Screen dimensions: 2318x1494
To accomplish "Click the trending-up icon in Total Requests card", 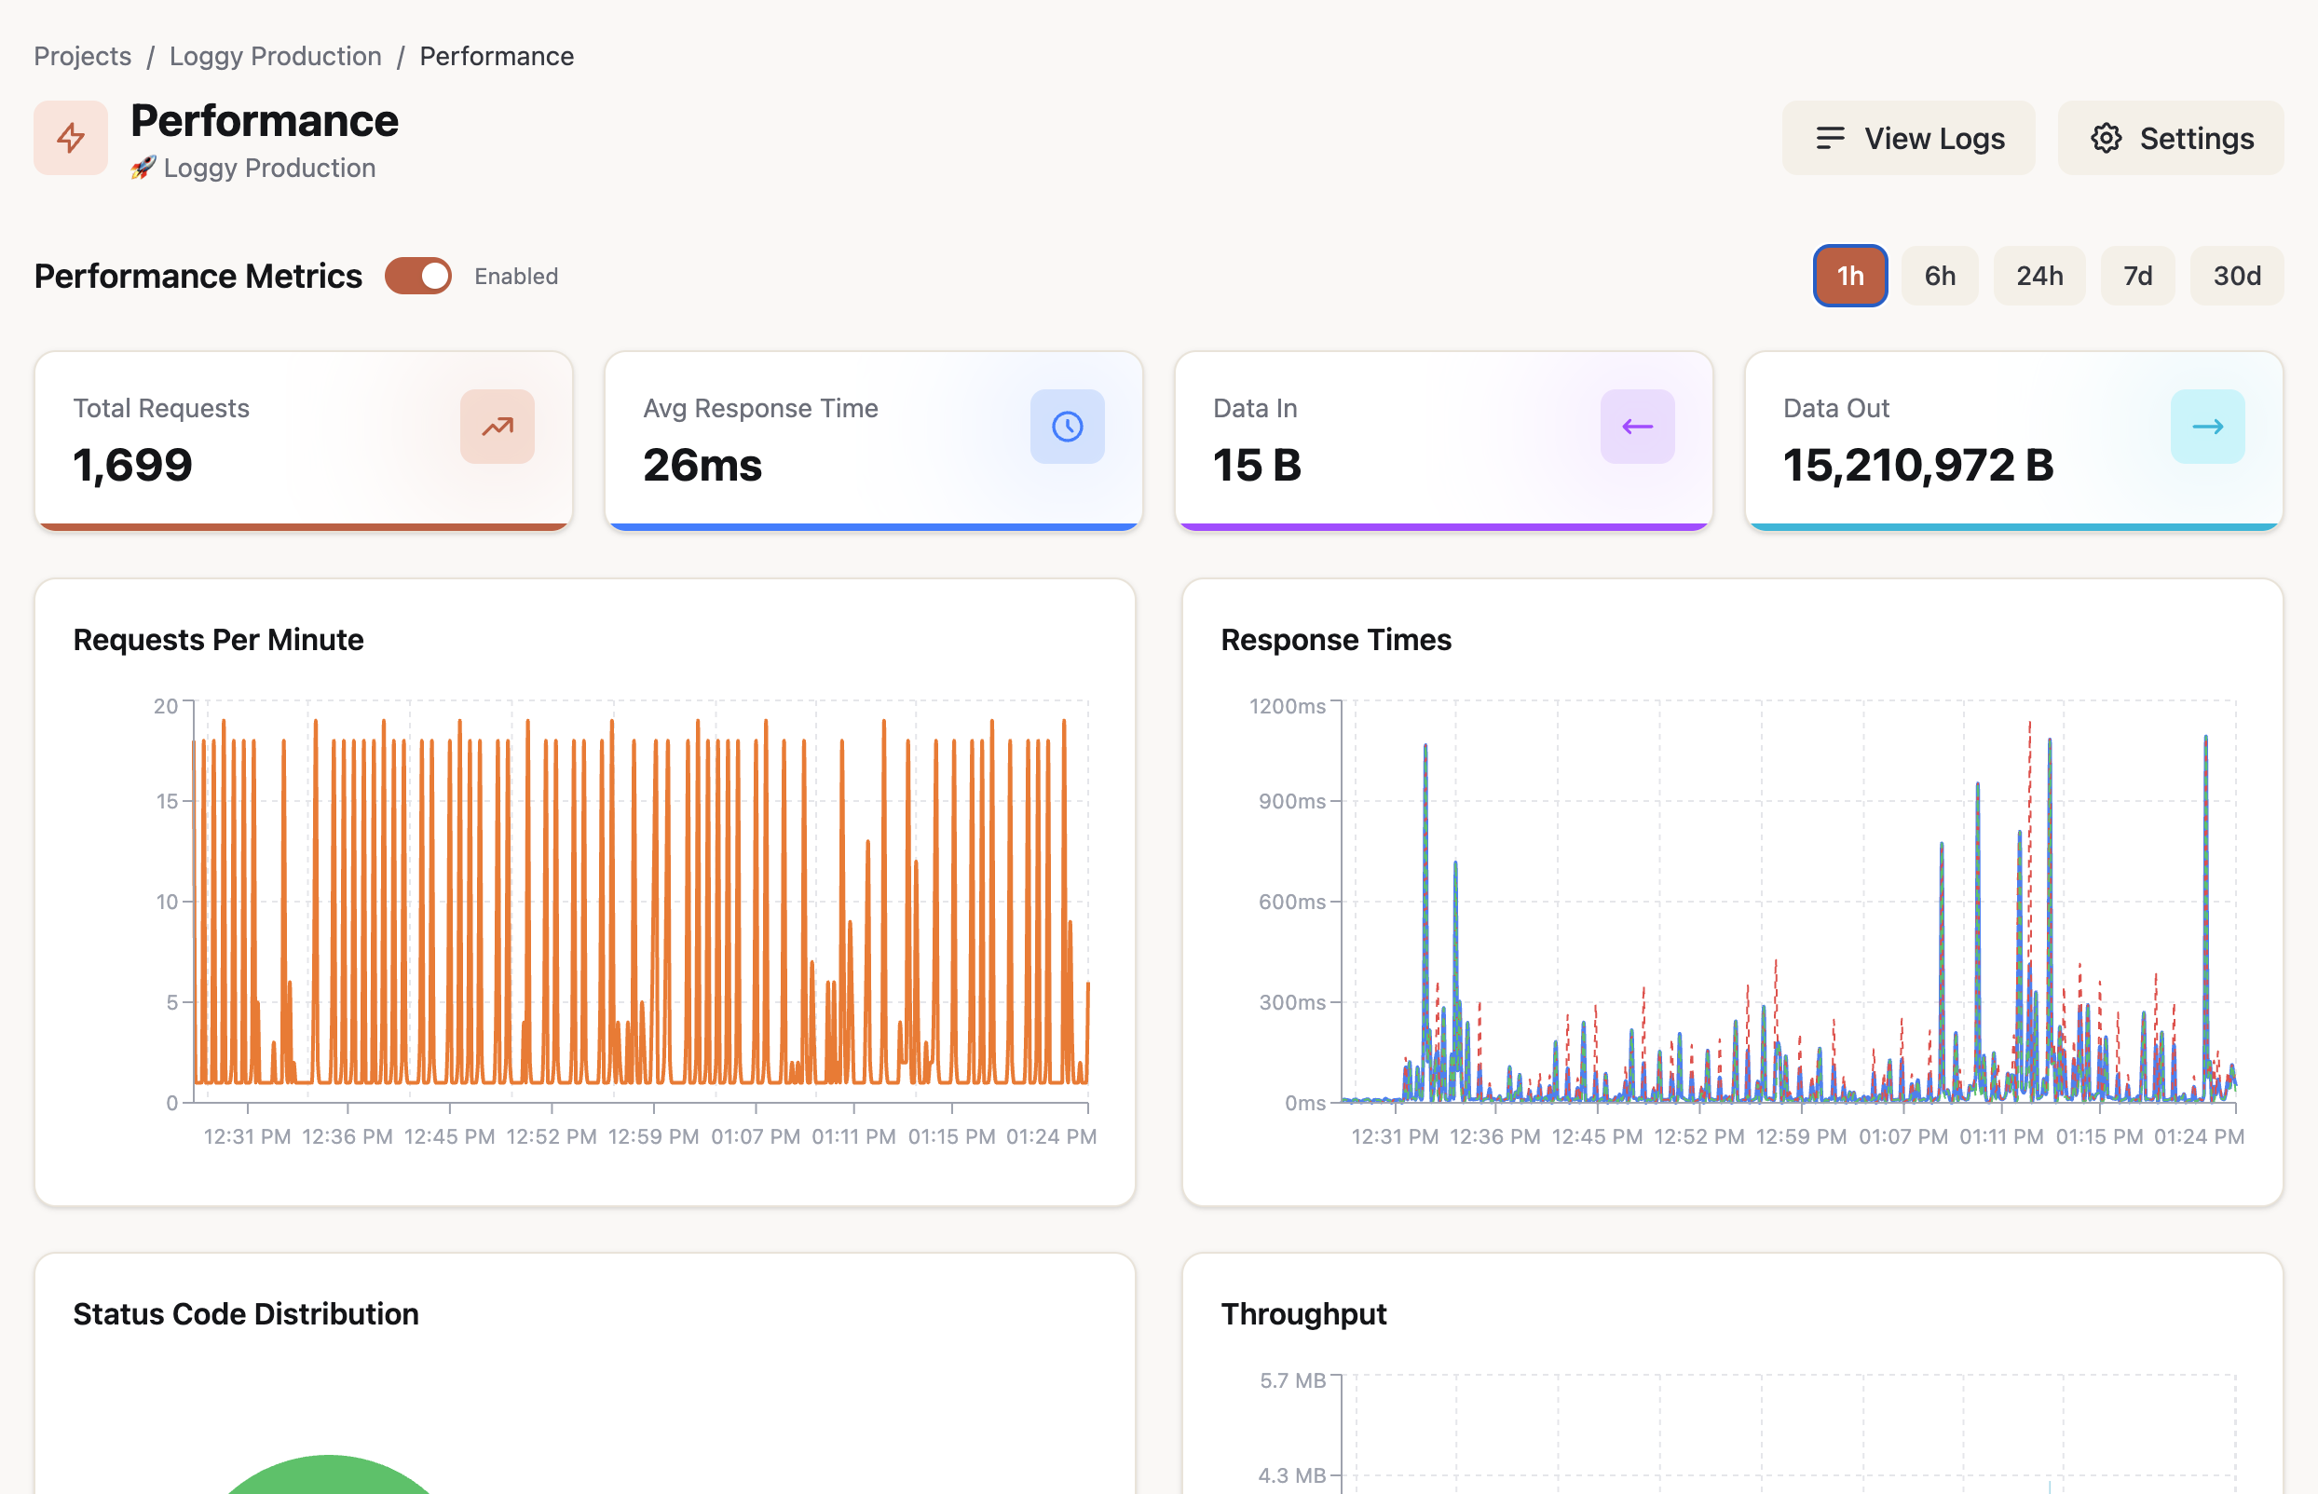I will pyautogui.click(x=497, y=427).
